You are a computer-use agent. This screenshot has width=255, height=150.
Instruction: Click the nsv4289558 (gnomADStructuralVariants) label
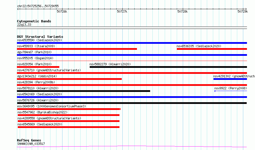(x=49, y=118)
